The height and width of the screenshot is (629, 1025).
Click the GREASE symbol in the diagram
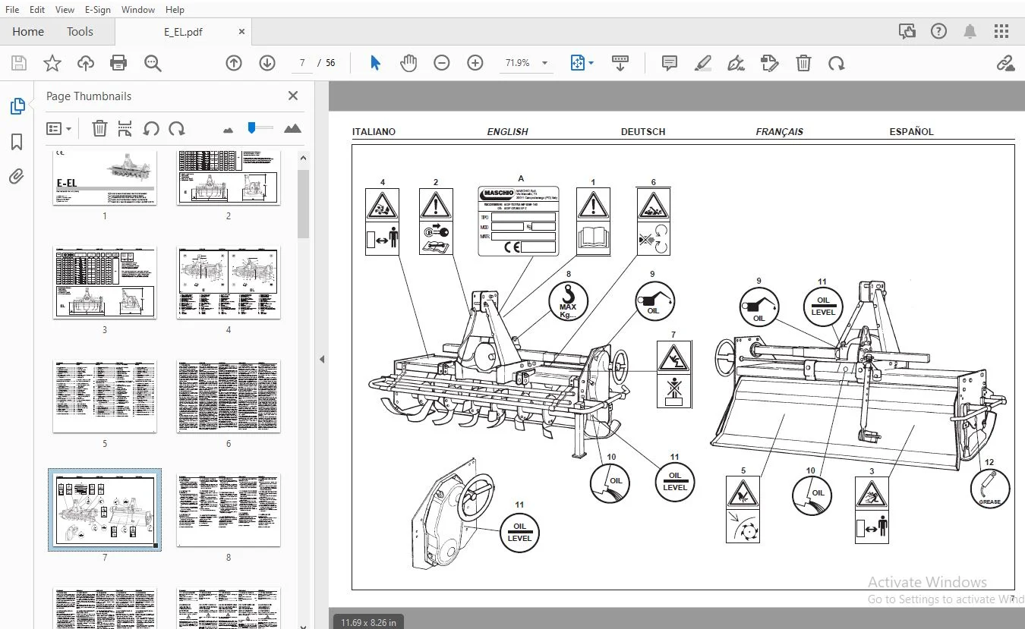coord(989,489)
